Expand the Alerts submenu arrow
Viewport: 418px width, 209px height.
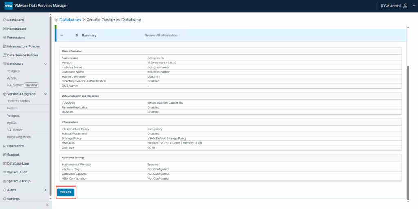pos(45,190)
